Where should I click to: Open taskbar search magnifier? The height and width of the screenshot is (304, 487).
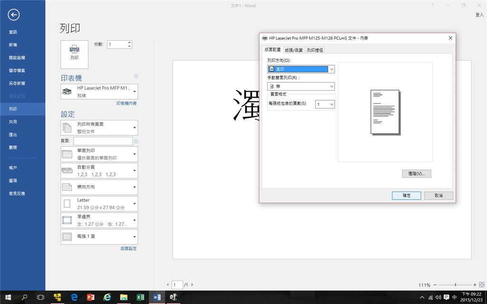click(24, 297)
